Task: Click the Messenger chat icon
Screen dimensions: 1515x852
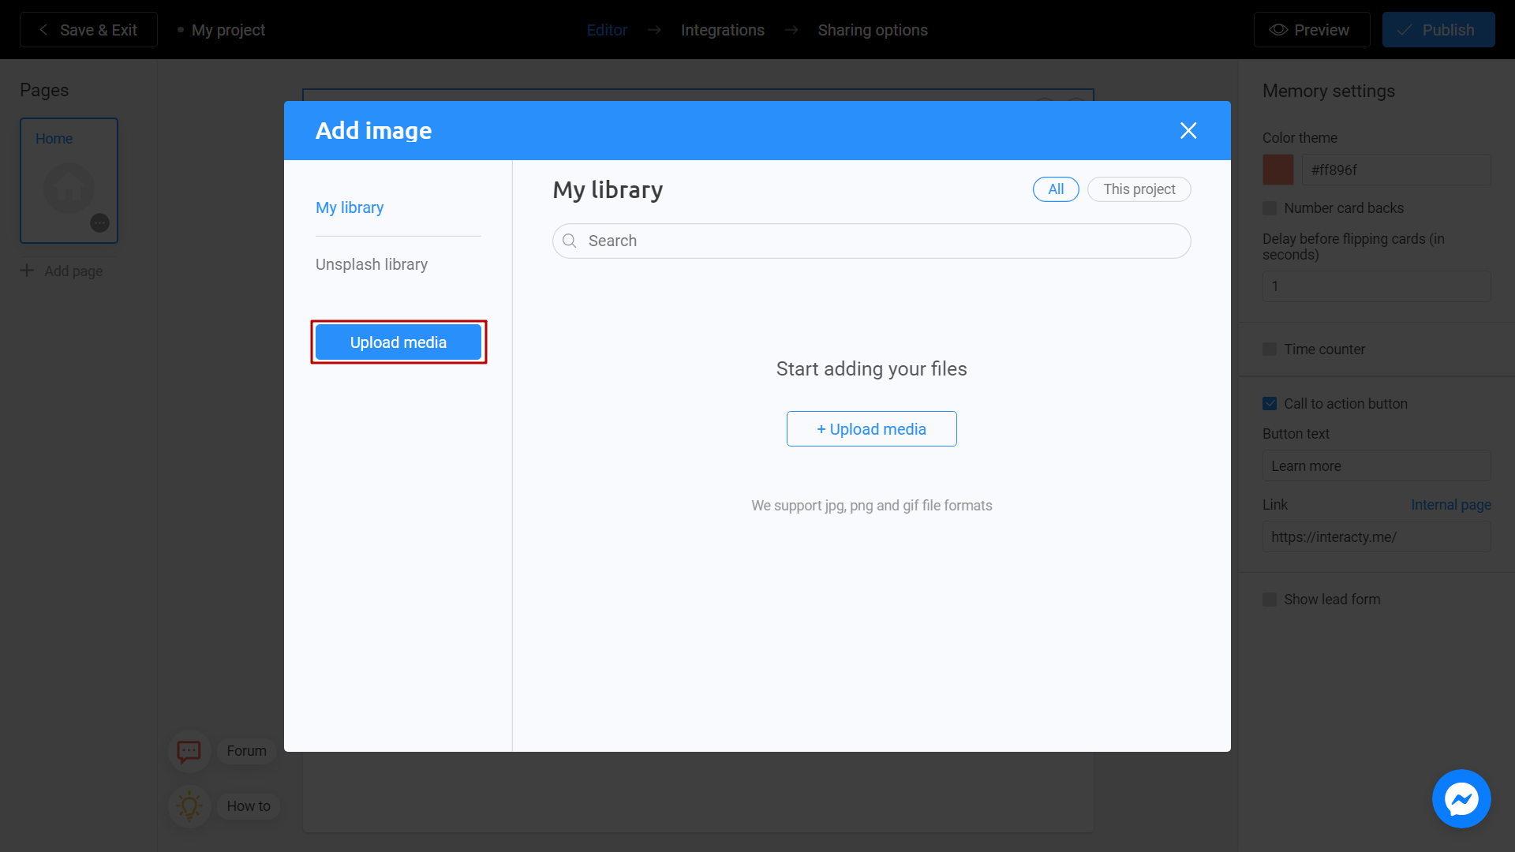Action: click(1463, 799)
